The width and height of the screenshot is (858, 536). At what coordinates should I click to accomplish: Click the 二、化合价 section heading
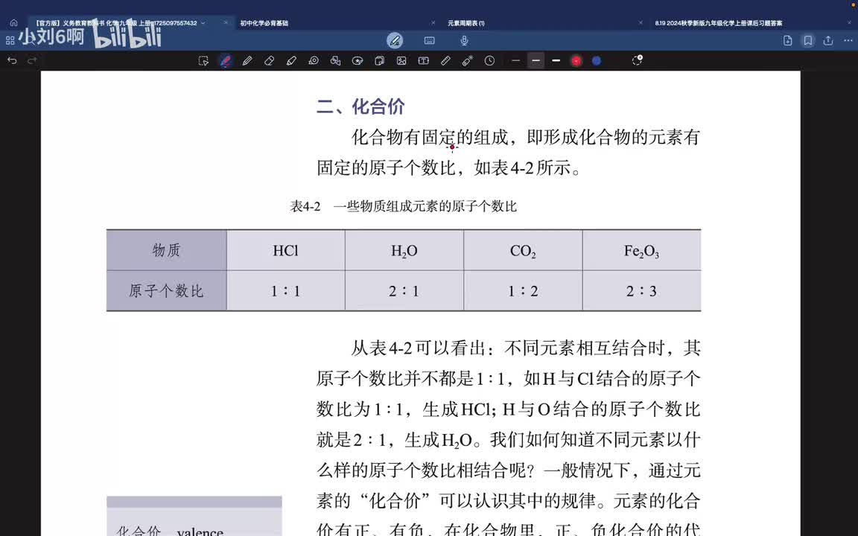pos(360,106)
